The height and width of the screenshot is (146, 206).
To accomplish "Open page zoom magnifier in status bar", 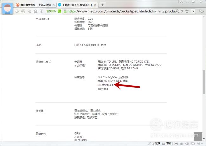I will [199, 143].
